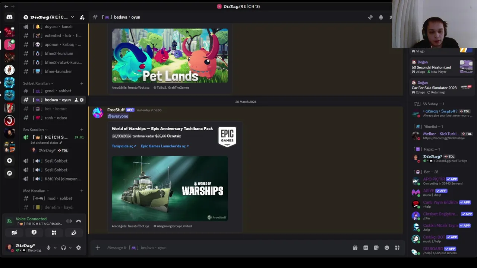
Task: Edit channel settings gear for bedava oyun
Action: tap(82, 100)
